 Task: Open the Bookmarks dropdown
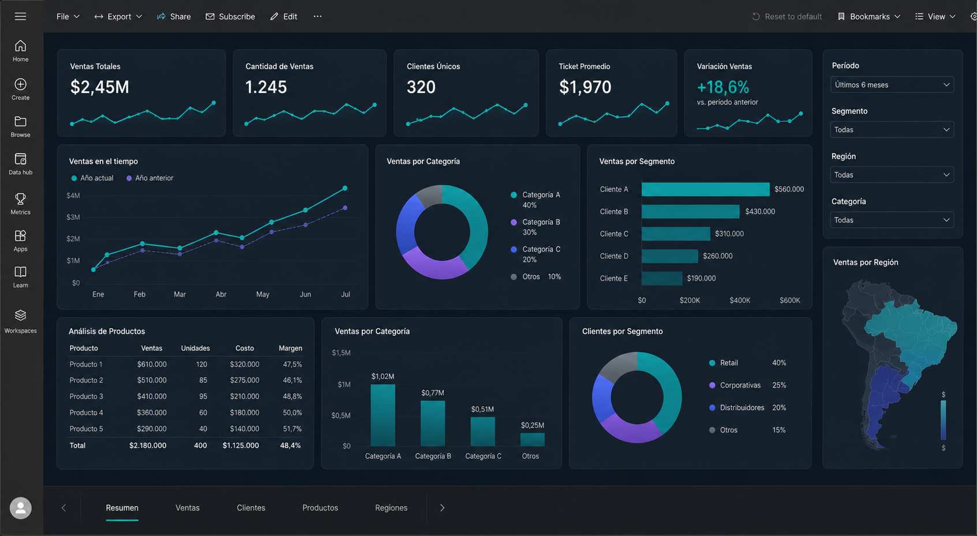pyautogui.click(x=869, y=16)
